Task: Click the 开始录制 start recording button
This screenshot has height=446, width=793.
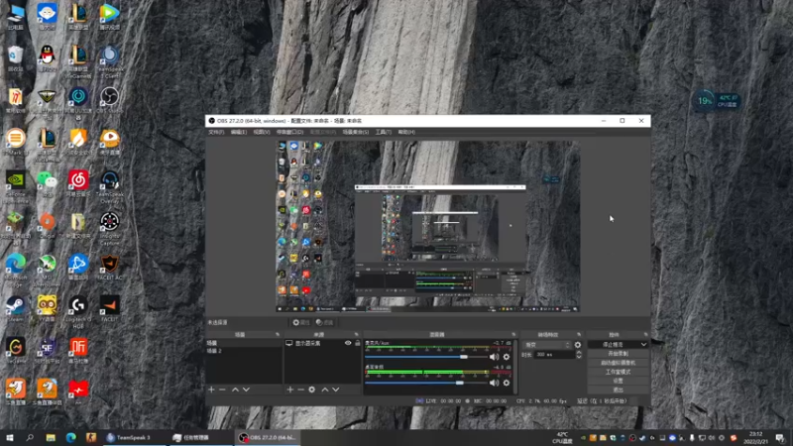Action: point(618,353)
